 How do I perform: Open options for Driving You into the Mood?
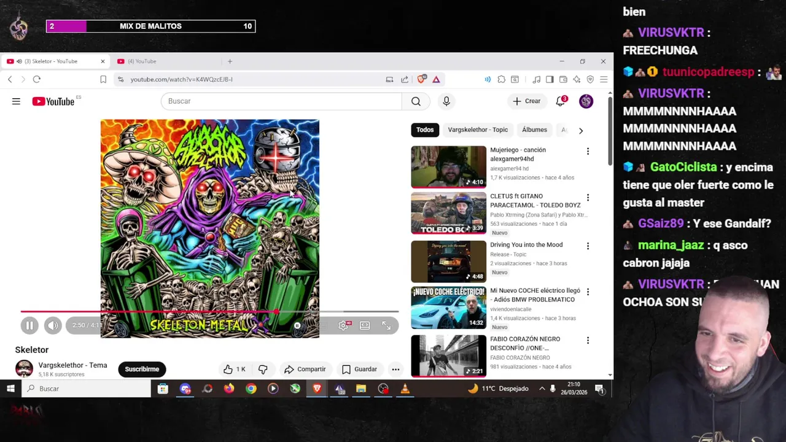(588, 246)
